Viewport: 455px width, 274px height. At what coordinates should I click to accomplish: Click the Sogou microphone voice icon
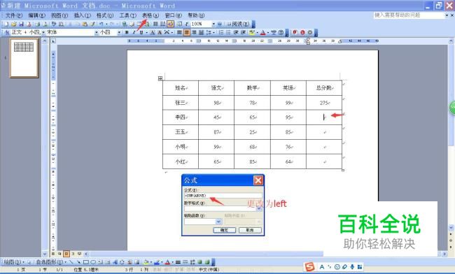click(x=352, y=267)
